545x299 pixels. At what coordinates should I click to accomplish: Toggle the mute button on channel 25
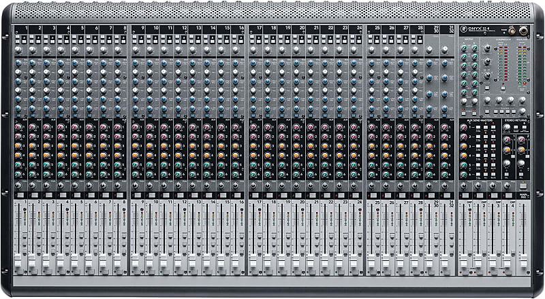[x=374, y=195]
